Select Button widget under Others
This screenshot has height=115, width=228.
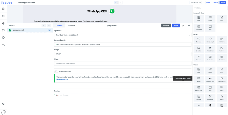210,70
